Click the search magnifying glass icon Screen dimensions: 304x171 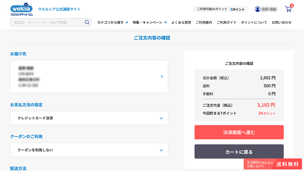(87, 22)
